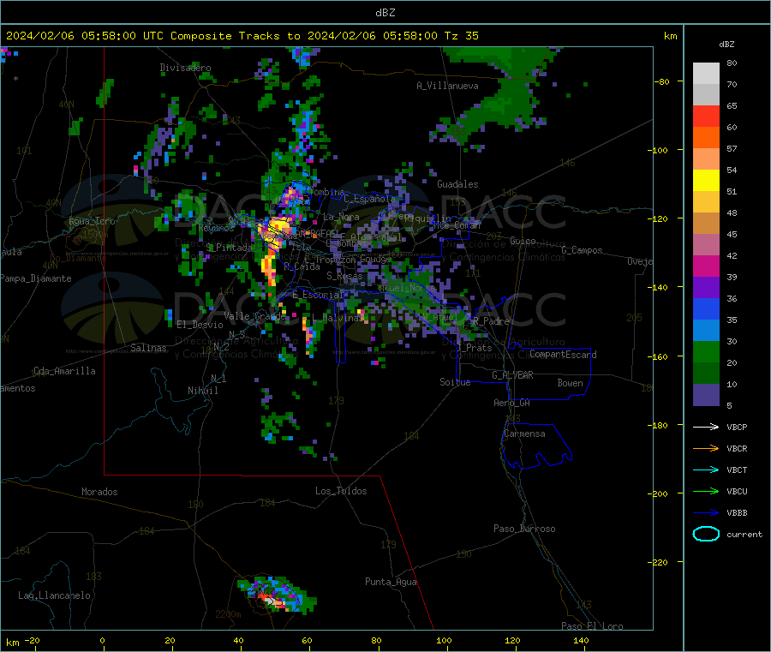Click the 'Carmensa' map label
Image resolution: width=771 pixels, height=652 pixels.
pyautogui.click(x=524, y=434)
